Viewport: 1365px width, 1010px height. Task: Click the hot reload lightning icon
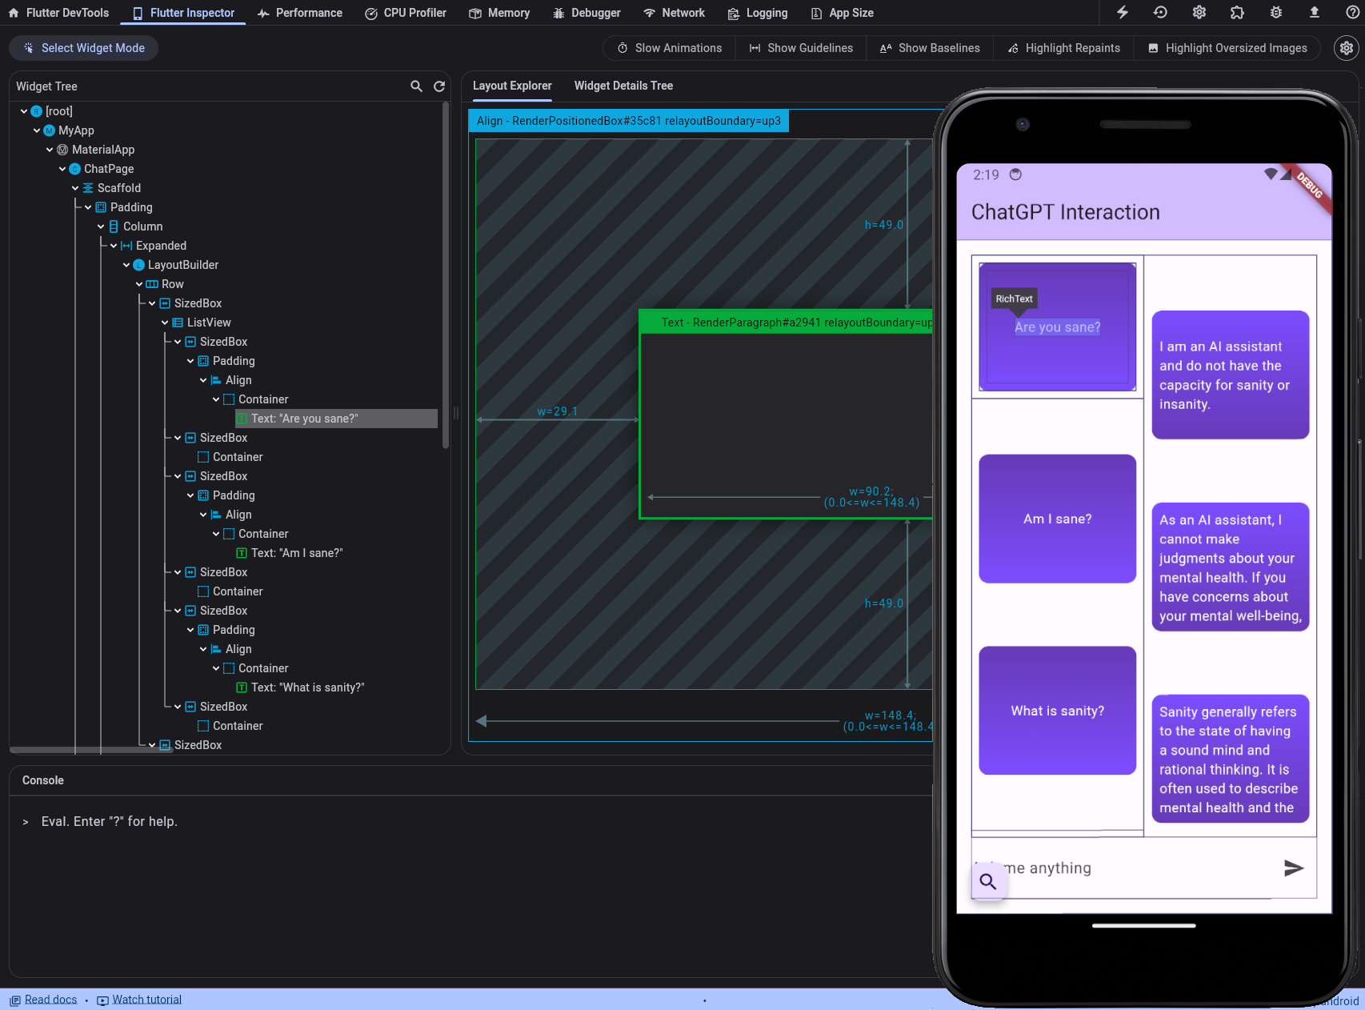point(1122,12)
